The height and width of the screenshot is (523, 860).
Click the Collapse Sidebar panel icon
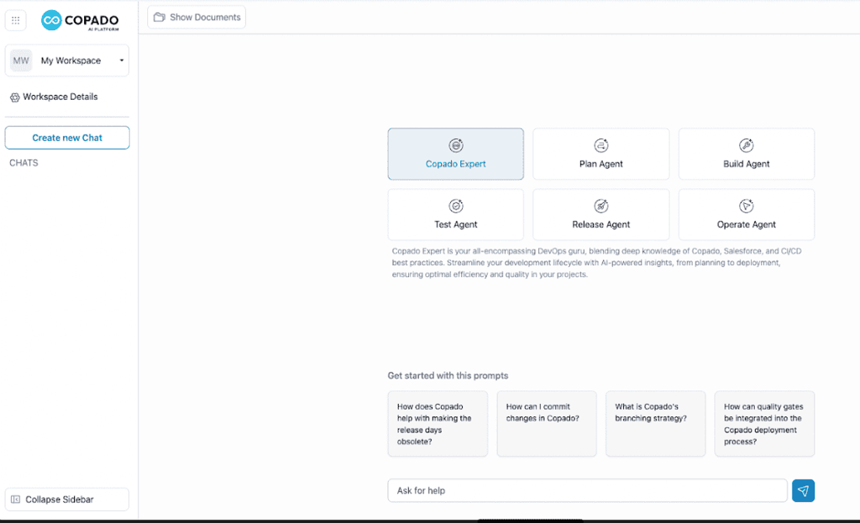tap(15, 499)
